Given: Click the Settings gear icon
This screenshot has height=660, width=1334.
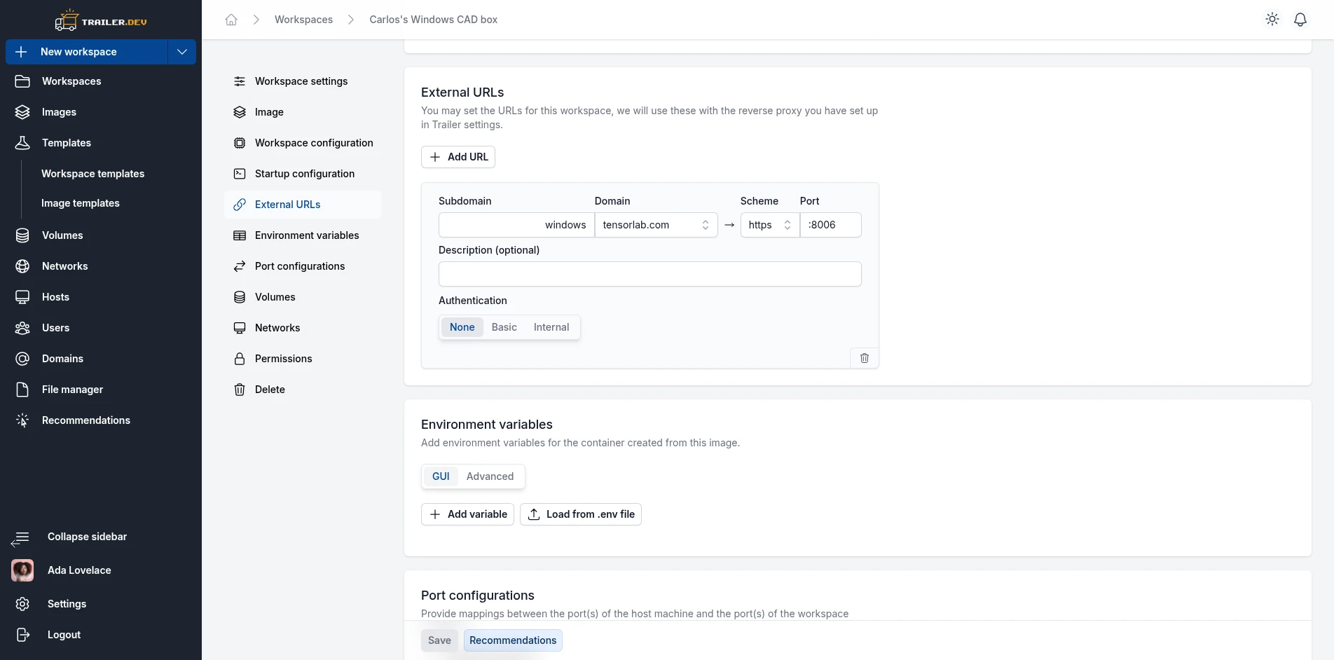Looking at the screenshot, I should click(x=22, y=604).
